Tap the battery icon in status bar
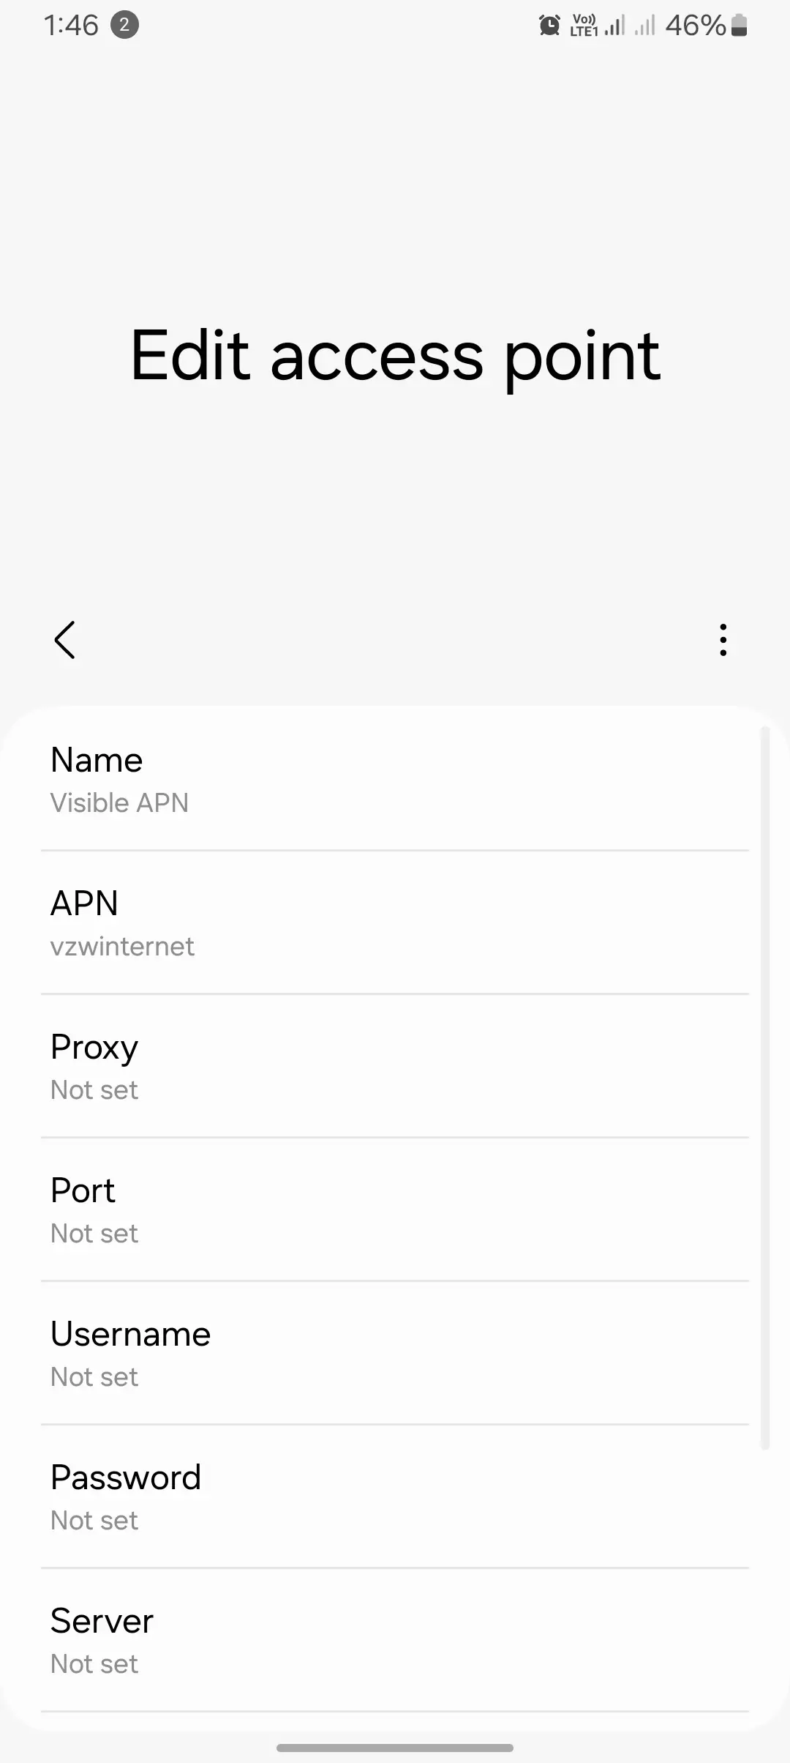790x1763 pixels. click(739, 26)
